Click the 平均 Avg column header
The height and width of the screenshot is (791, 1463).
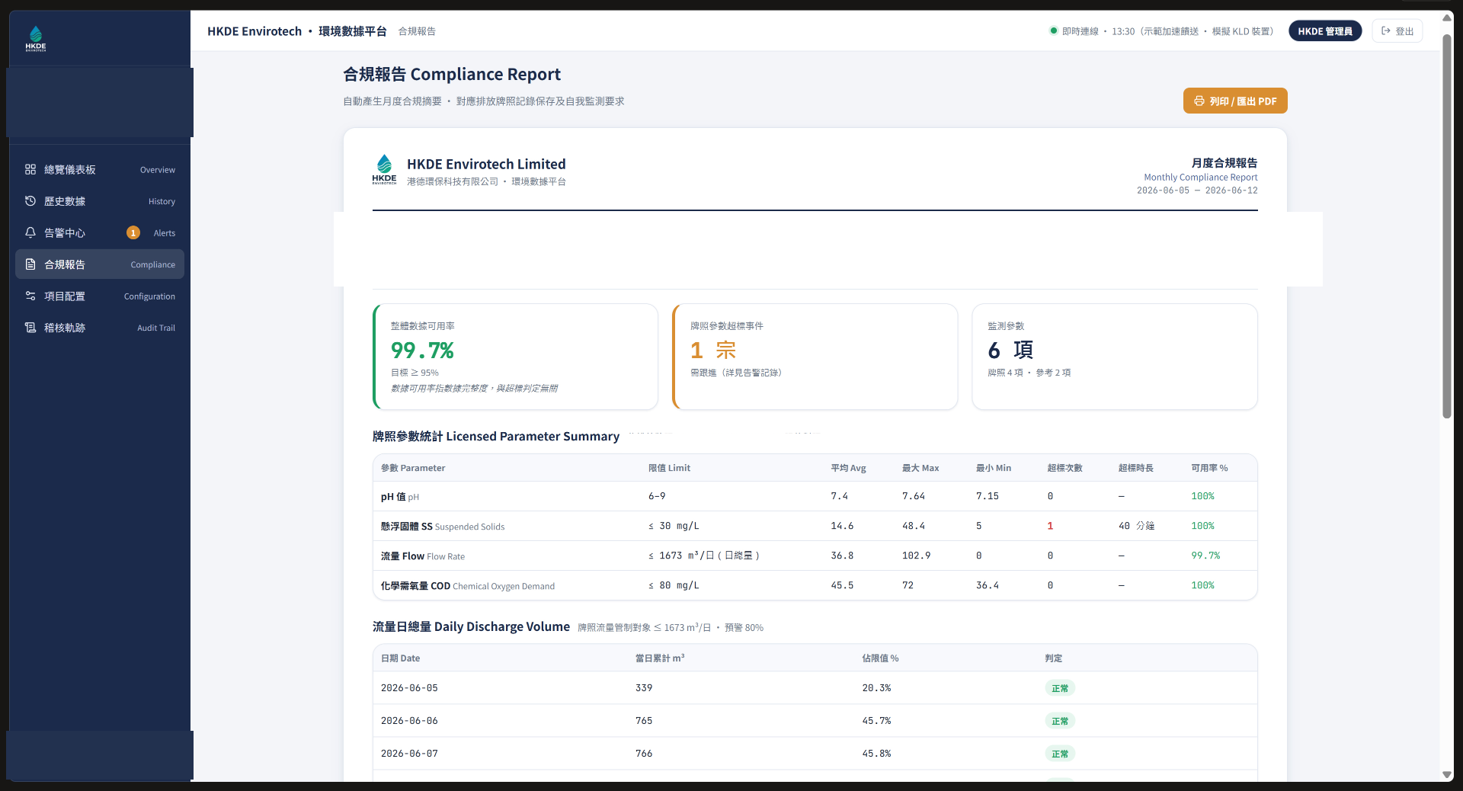tap(848, 468)
